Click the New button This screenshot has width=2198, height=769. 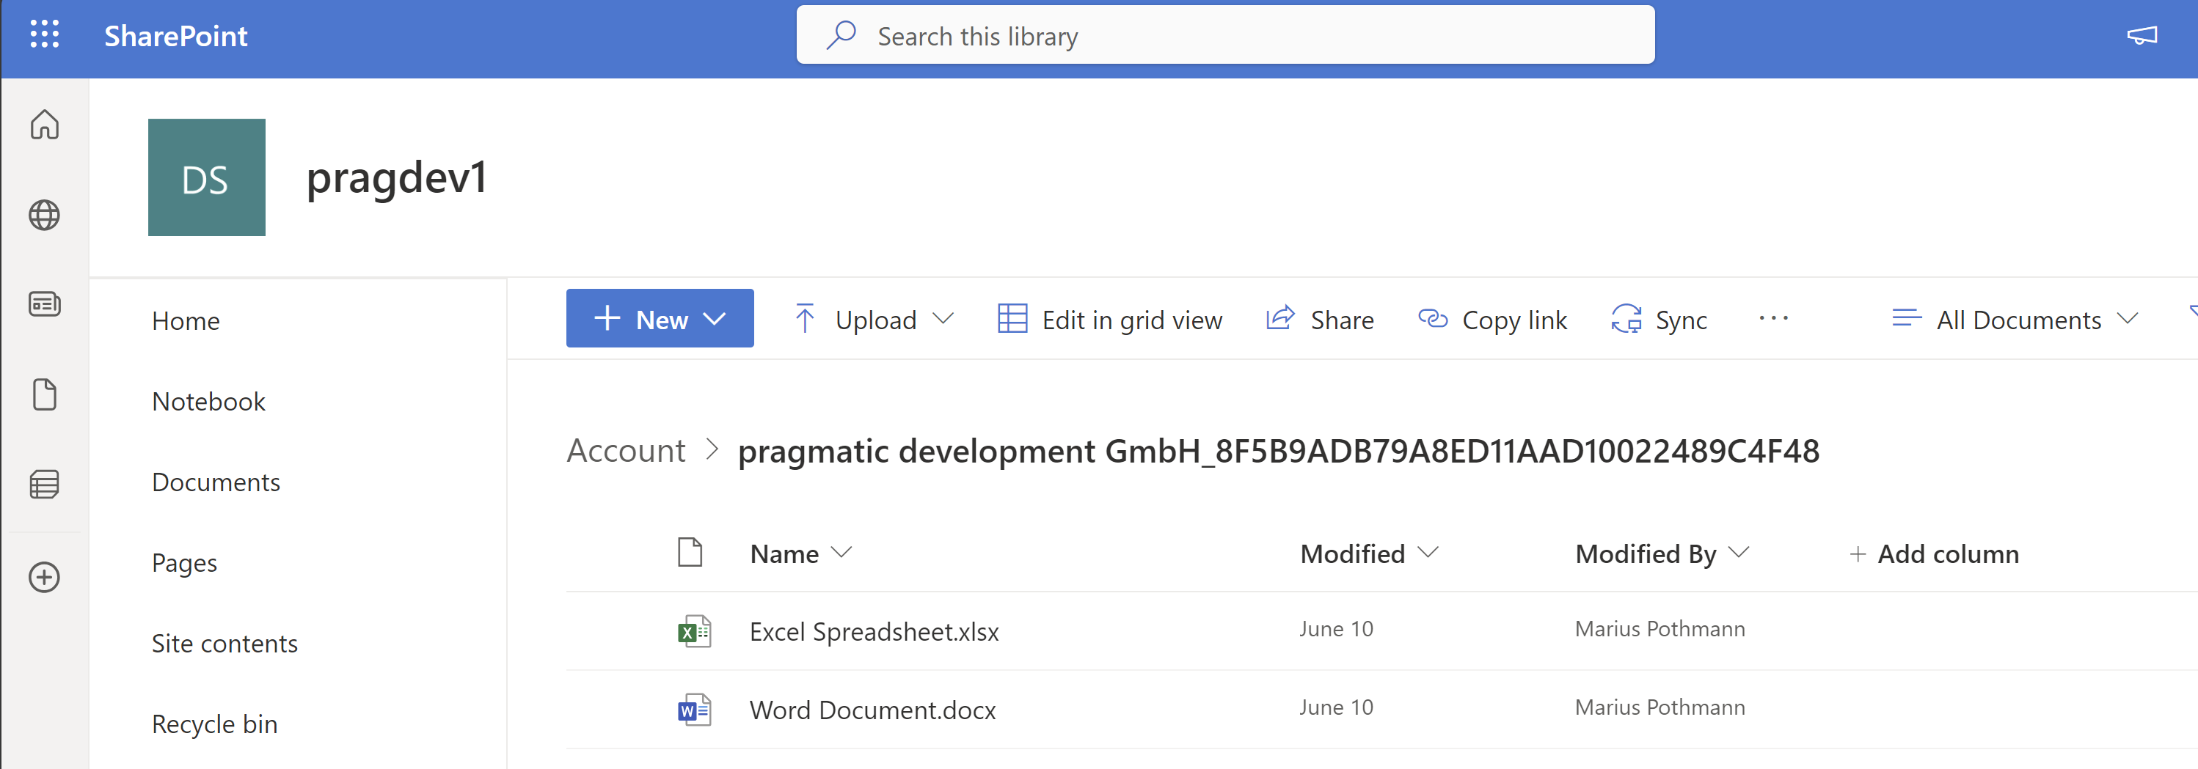coord(660,318)
